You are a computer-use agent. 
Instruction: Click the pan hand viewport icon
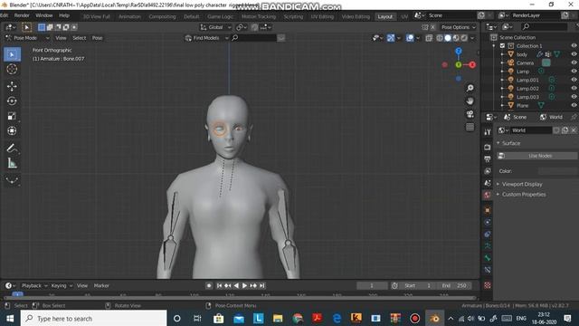click(x=470, y=101)
